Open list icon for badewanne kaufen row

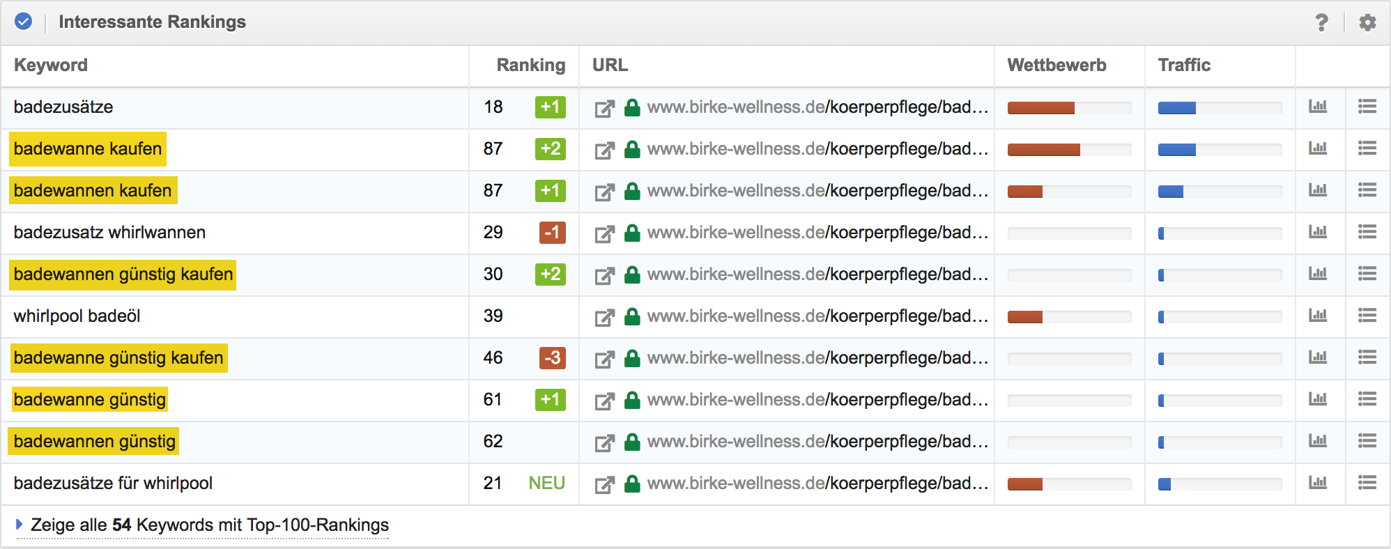click(x=1367, y=148)
